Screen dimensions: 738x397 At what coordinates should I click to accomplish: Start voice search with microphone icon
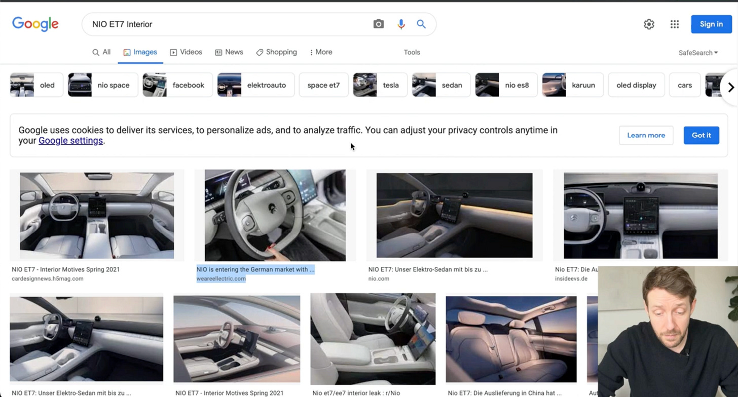401,24
